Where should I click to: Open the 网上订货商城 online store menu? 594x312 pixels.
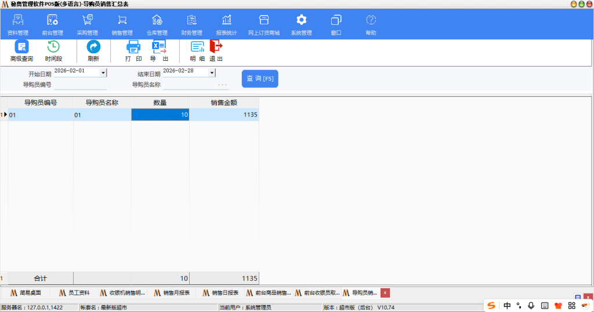(x=264, y=25)
